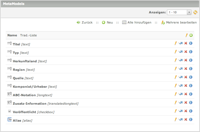Viewport: 200px width, 132px height.
Task: Click Alle hinzufügen link
Action: click(137, 22)
